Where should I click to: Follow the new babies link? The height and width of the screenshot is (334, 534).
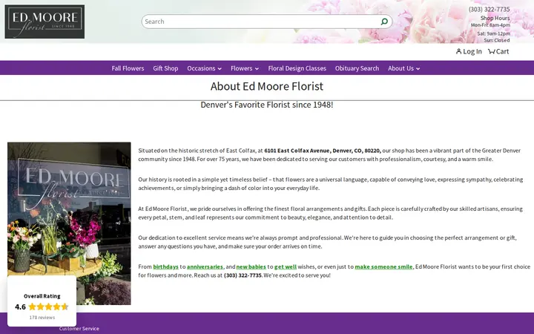(251, 267)
